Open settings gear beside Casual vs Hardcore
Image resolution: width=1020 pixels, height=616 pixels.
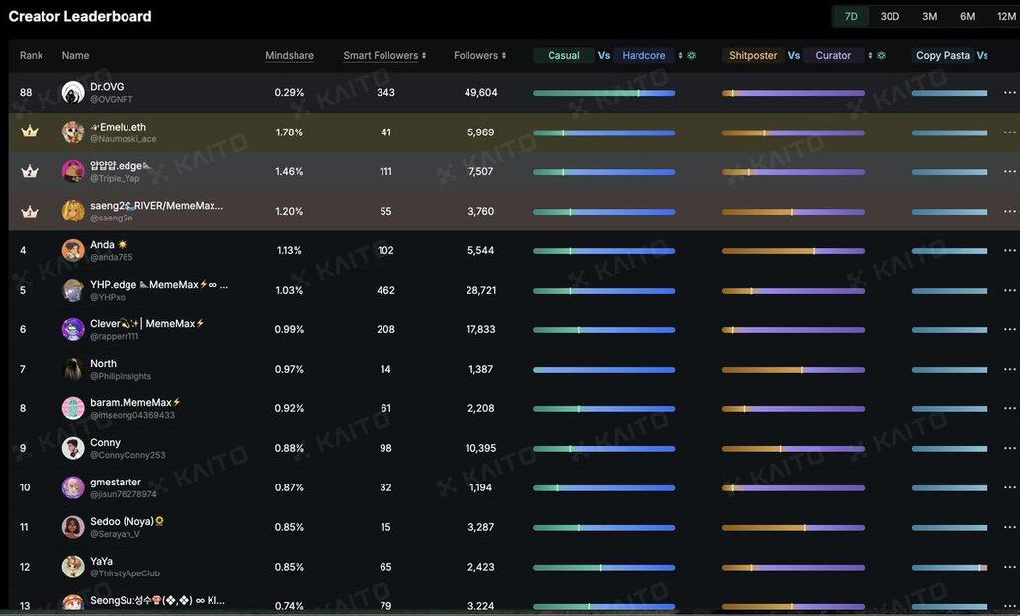click(692, 56)
